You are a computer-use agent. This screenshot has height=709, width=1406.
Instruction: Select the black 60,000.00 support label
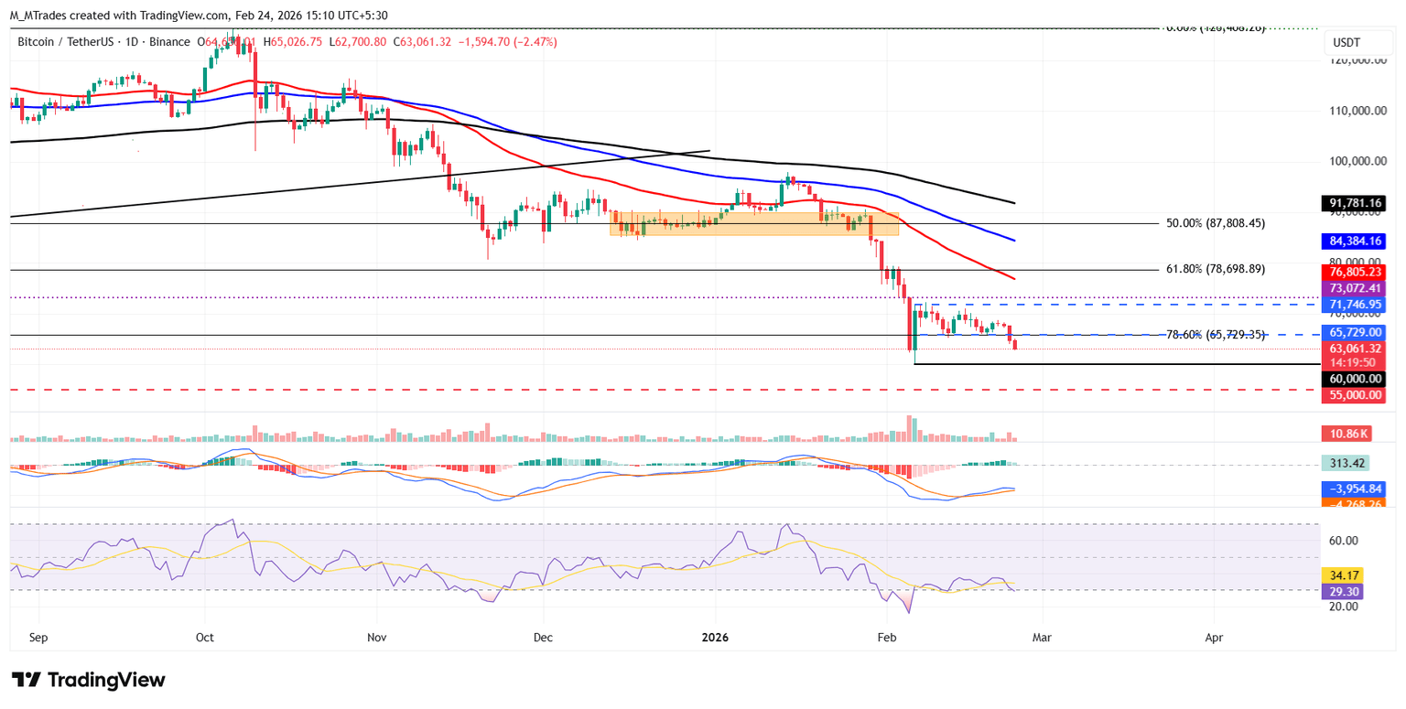(1352, 379)
